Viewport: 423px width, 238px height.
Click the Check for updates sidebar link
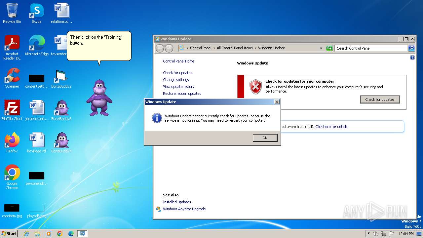pos(177,73)
